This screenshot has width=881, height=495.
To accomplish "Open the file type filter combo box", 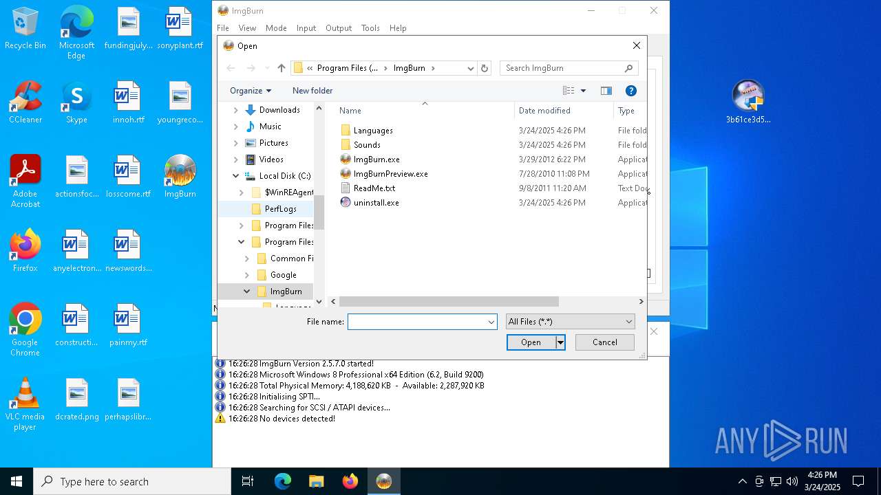I will click(570, 322).
